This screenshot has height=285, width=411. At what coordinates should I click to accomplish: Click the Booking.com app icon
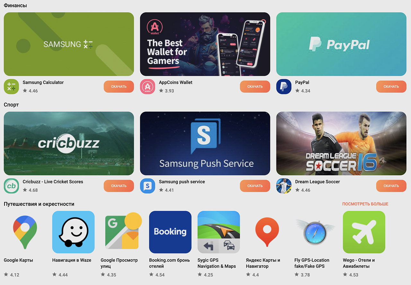point(170,232)
